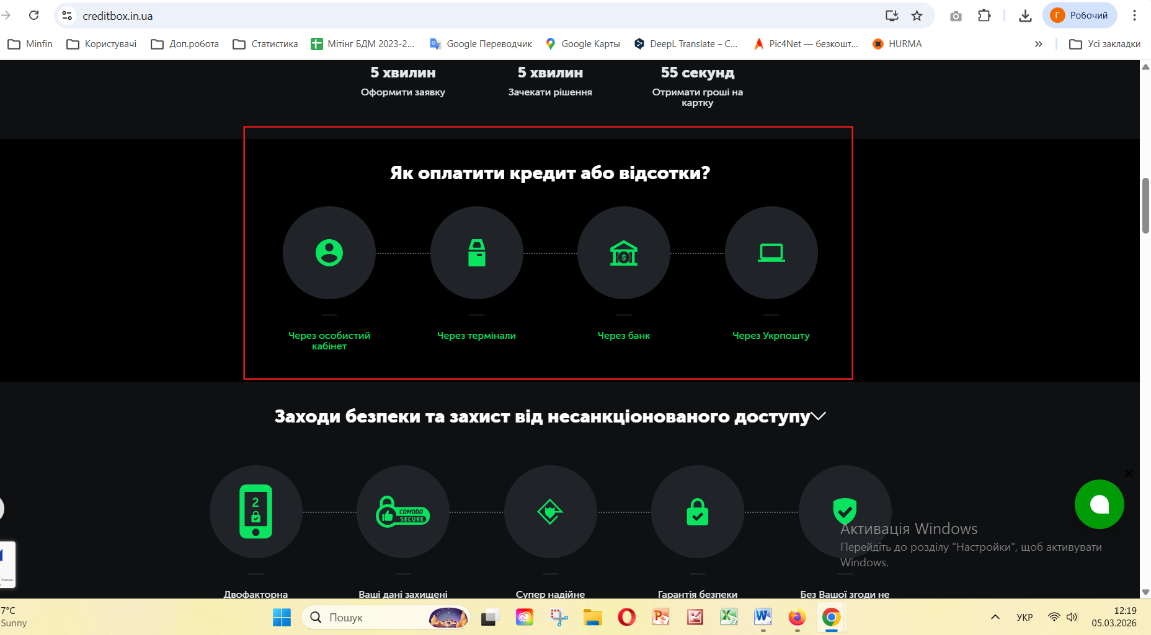Click the page vertical scrollbar thumb
Viewport: 1151px width, 635px height.
click(1145, 206)
